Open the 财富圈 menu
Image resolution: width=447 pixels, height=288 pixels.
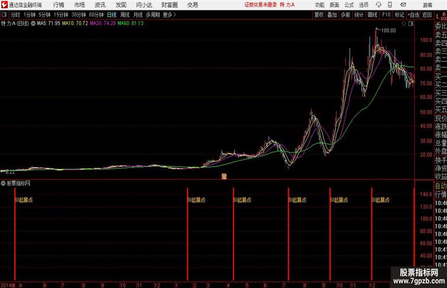[x=169, y=5]
